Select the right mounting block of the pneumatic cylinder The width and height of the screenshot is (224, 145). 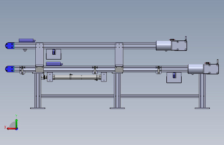click(104, 77)
